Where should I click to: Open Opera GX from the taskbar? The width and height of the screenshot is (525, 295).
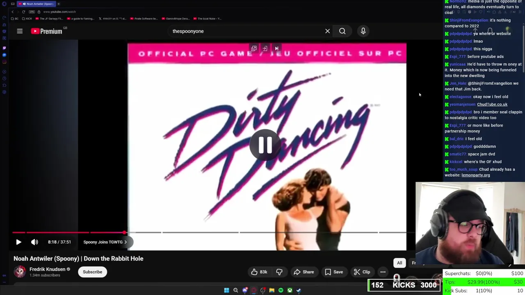254,290
